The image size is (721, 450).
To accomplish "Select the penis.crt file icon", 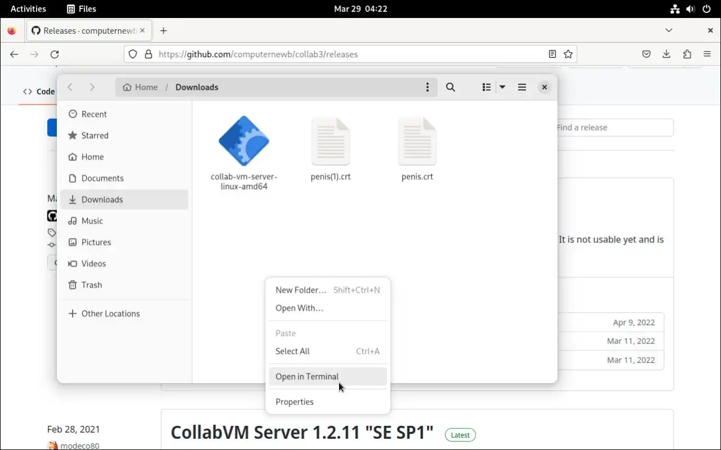I will (417, 141).
